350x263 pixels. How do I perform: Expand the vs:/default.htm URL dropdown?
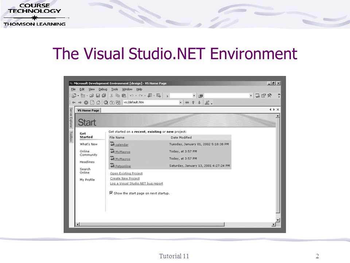pos(180,102)
